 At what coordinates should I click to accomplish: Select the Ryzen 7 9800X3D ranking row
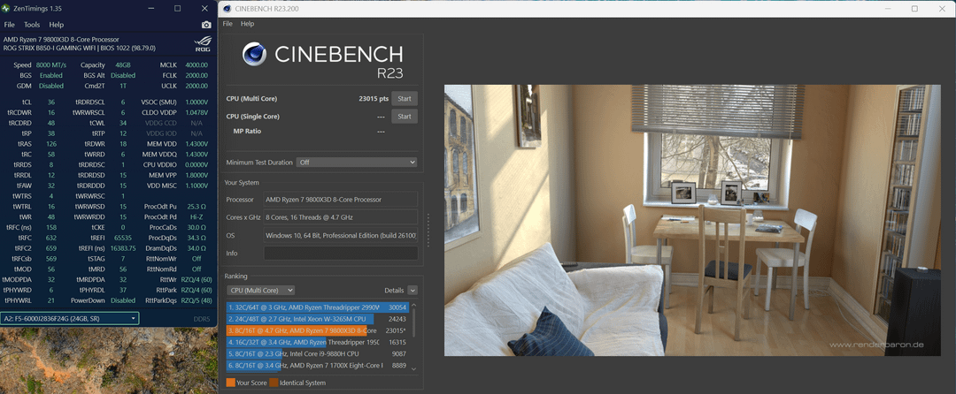tap(317, 330)
